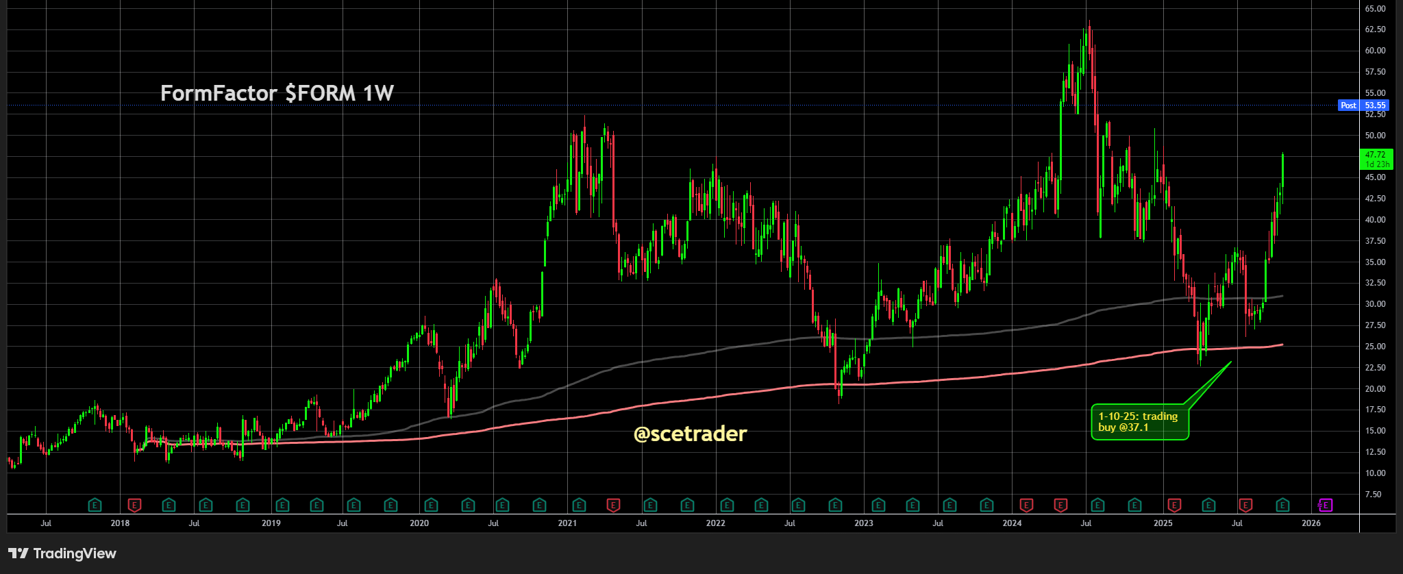Click the red earnings marker beside 2018
This screenshot has width=1403, height=574.
[135, 506]
